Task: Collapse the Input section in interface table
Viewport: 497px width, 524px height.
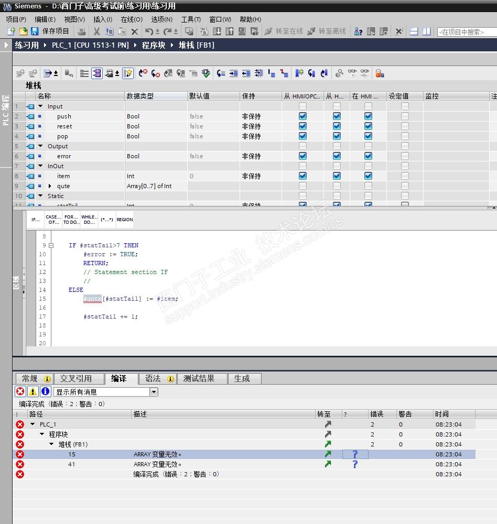Action: (41, 106)
